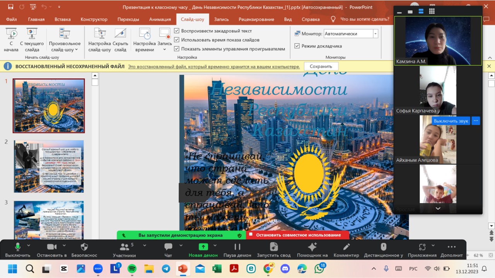The height and width of the screenshot is (278, 495).
Task: Start slideshow from the beginning (С начала)
Action: pyautogui.click(x=11, y=40)
